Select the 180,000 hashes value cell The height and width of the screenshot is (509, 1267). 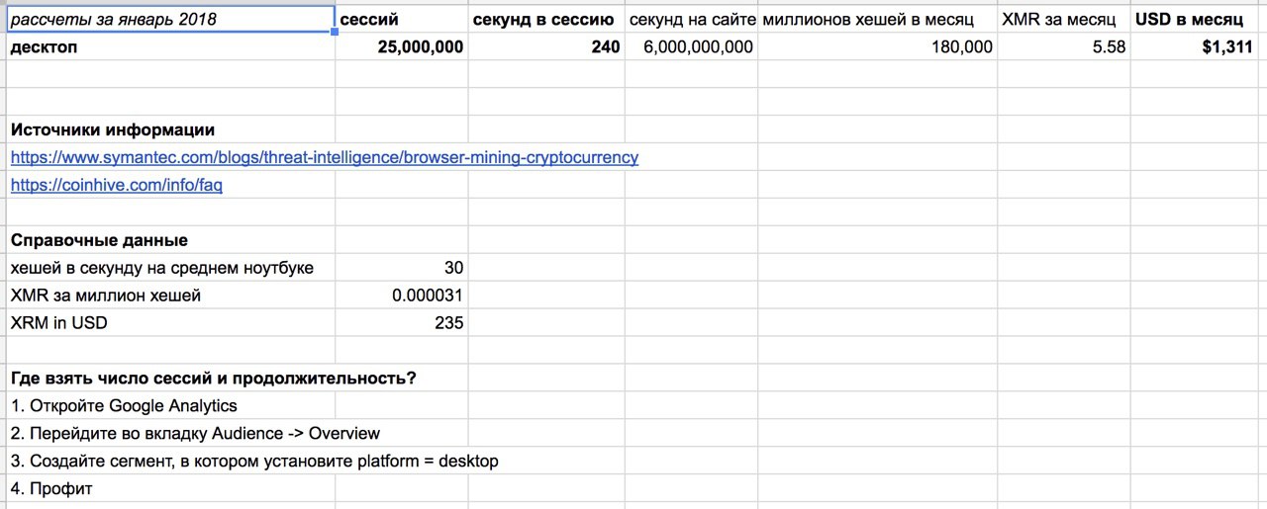[x=878, y=46]
